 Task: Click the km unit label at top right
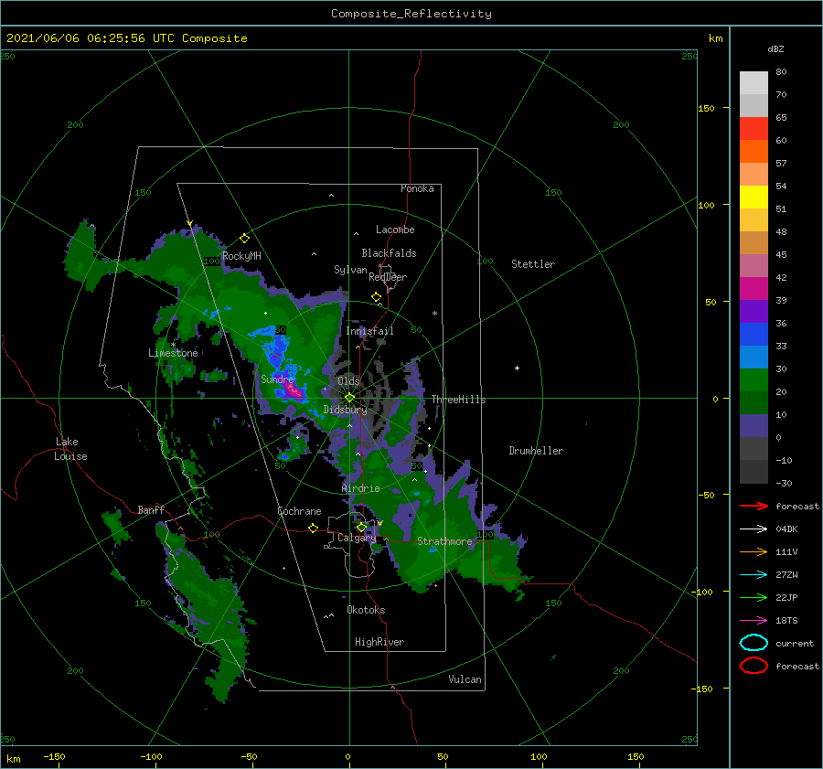[x=715, y=38]
